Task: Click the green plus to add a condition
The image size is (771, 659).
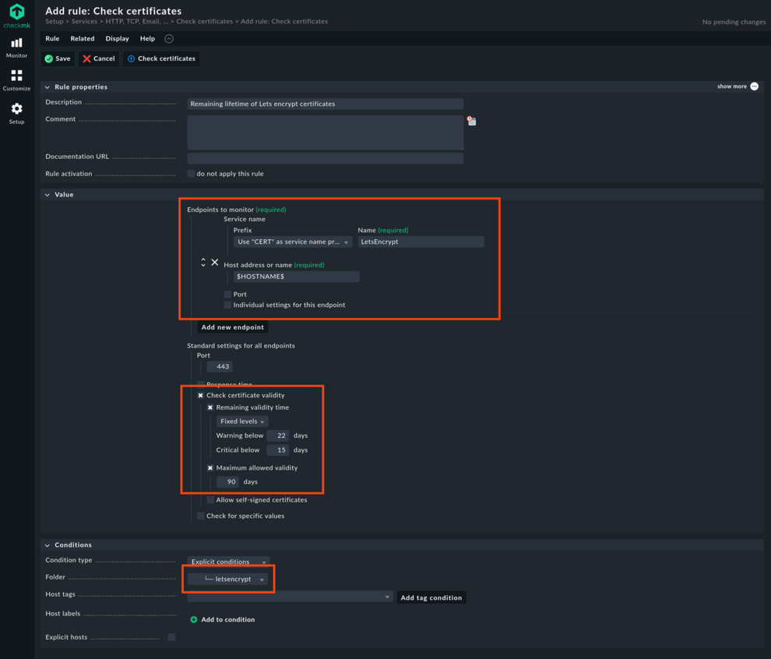Action: click(193, 619)
